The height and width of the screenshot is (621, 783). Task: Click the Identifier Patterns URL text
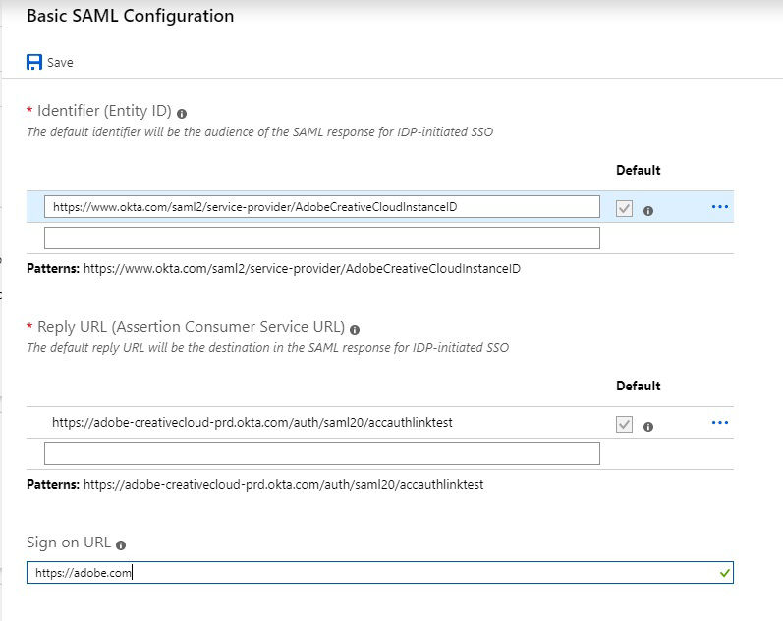click(x=302, y=269)
